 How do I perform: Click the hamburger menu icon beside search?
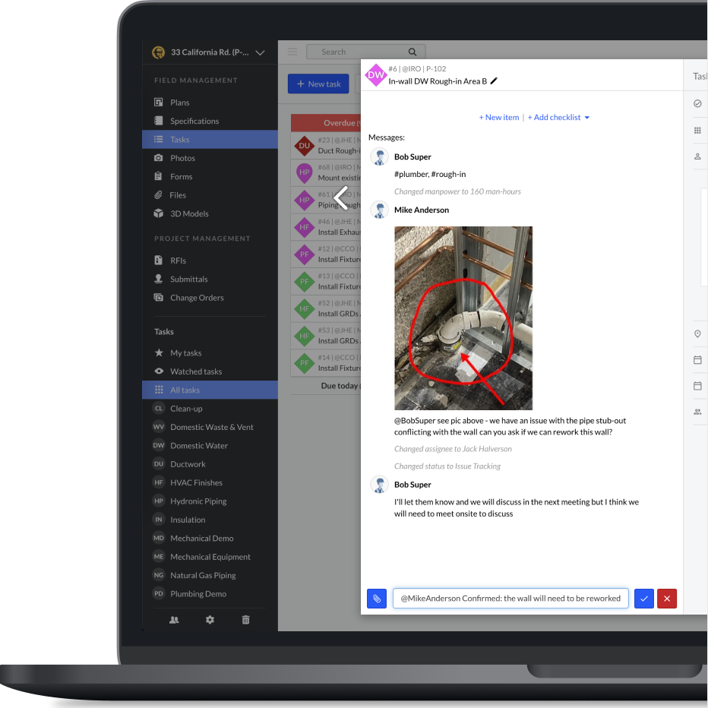[292, 52]
